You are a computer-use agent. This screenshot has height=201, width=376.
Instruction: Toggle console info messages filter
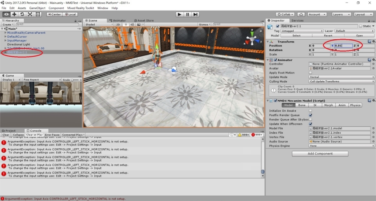click(x=233, y=135)
